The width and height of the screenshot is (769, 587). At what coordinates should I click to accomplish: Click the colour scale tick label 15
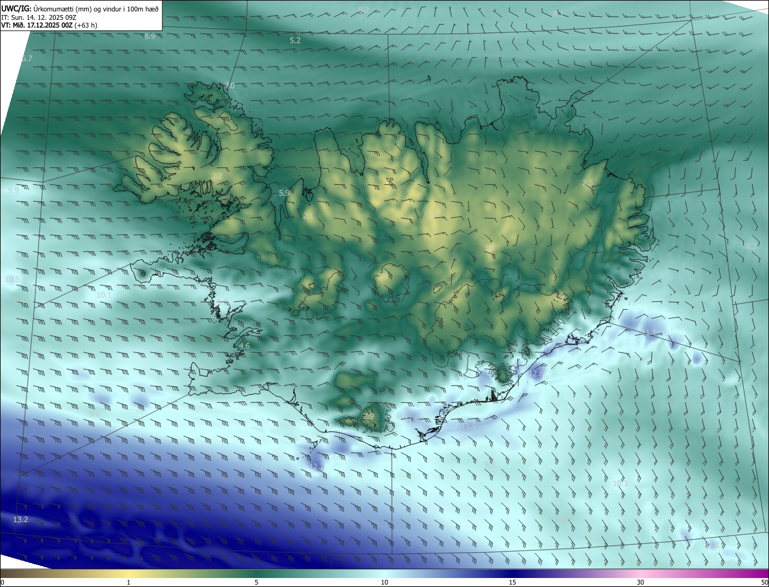point(512,582)
